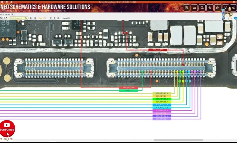
Task: Select the OCTA_MIPI_D3_N net label
Action: pos(162,93)
